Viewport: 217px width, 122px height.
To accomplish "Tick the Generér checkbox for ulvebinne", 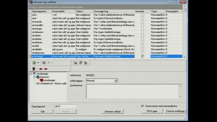I will (142, 42).
